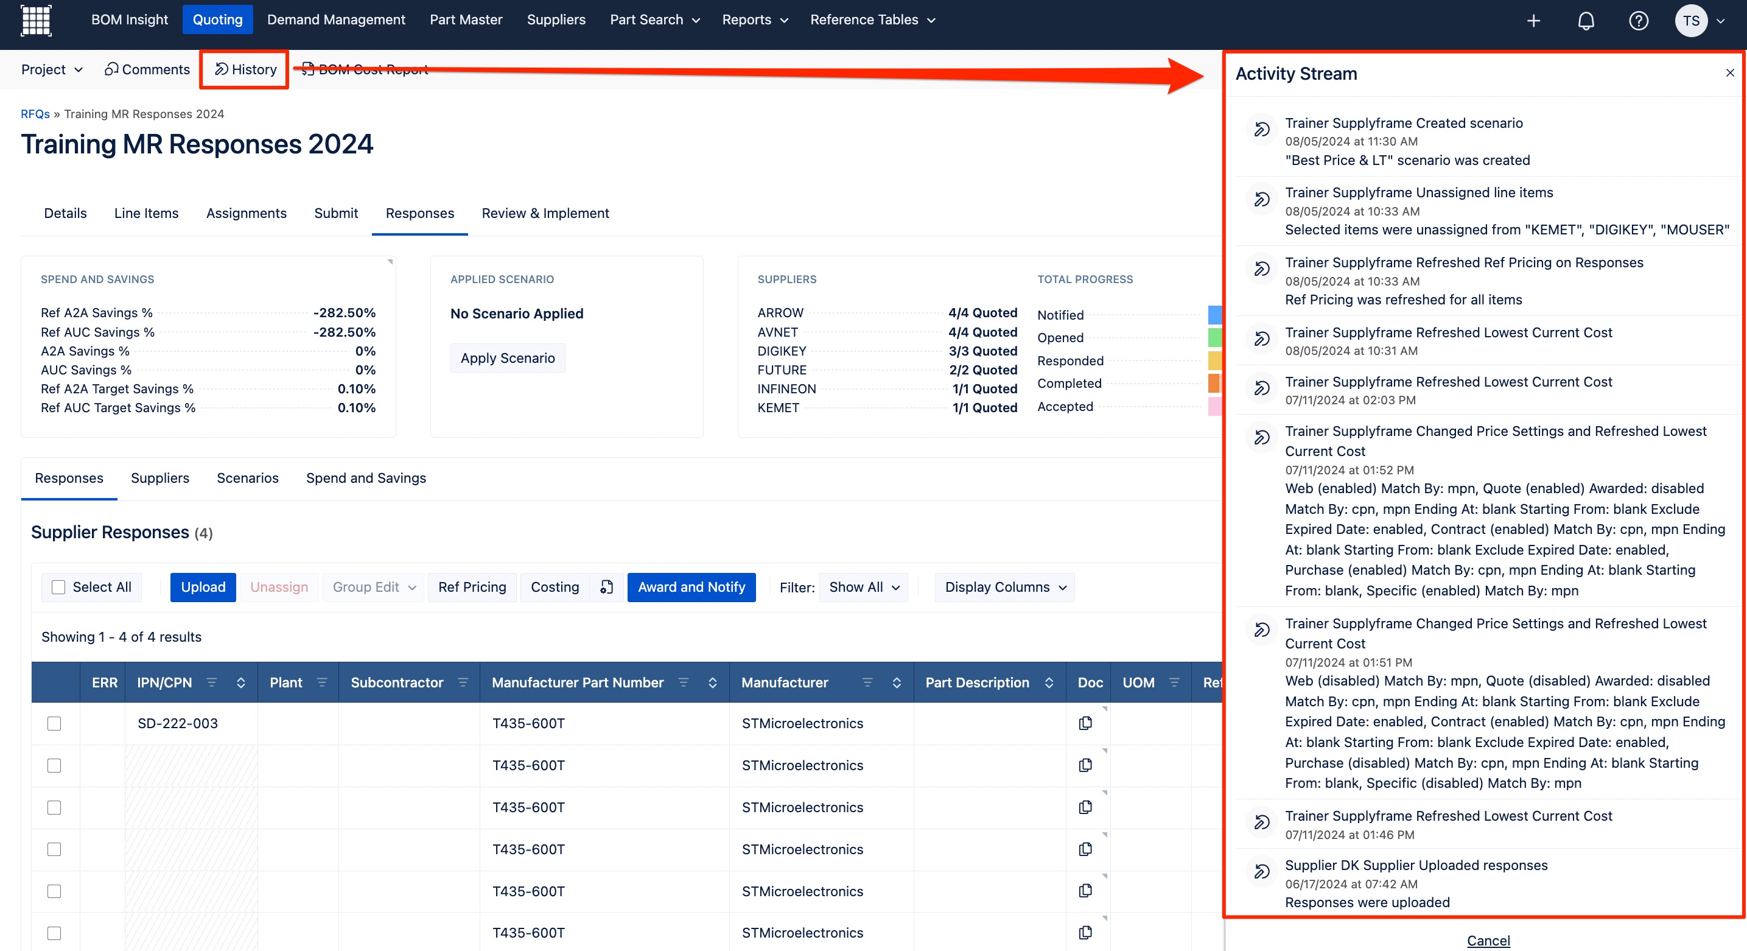
Task: Check the fourth table row checkbox
Action: pyautogui.click(x=54, y=850)
